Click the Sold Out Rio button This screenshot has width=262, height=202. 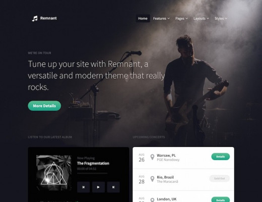pos(219,178)
